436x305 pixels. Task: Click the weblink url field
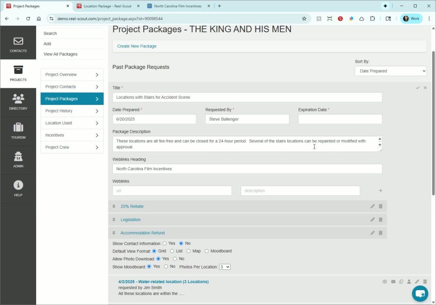[x=172, y=191]
